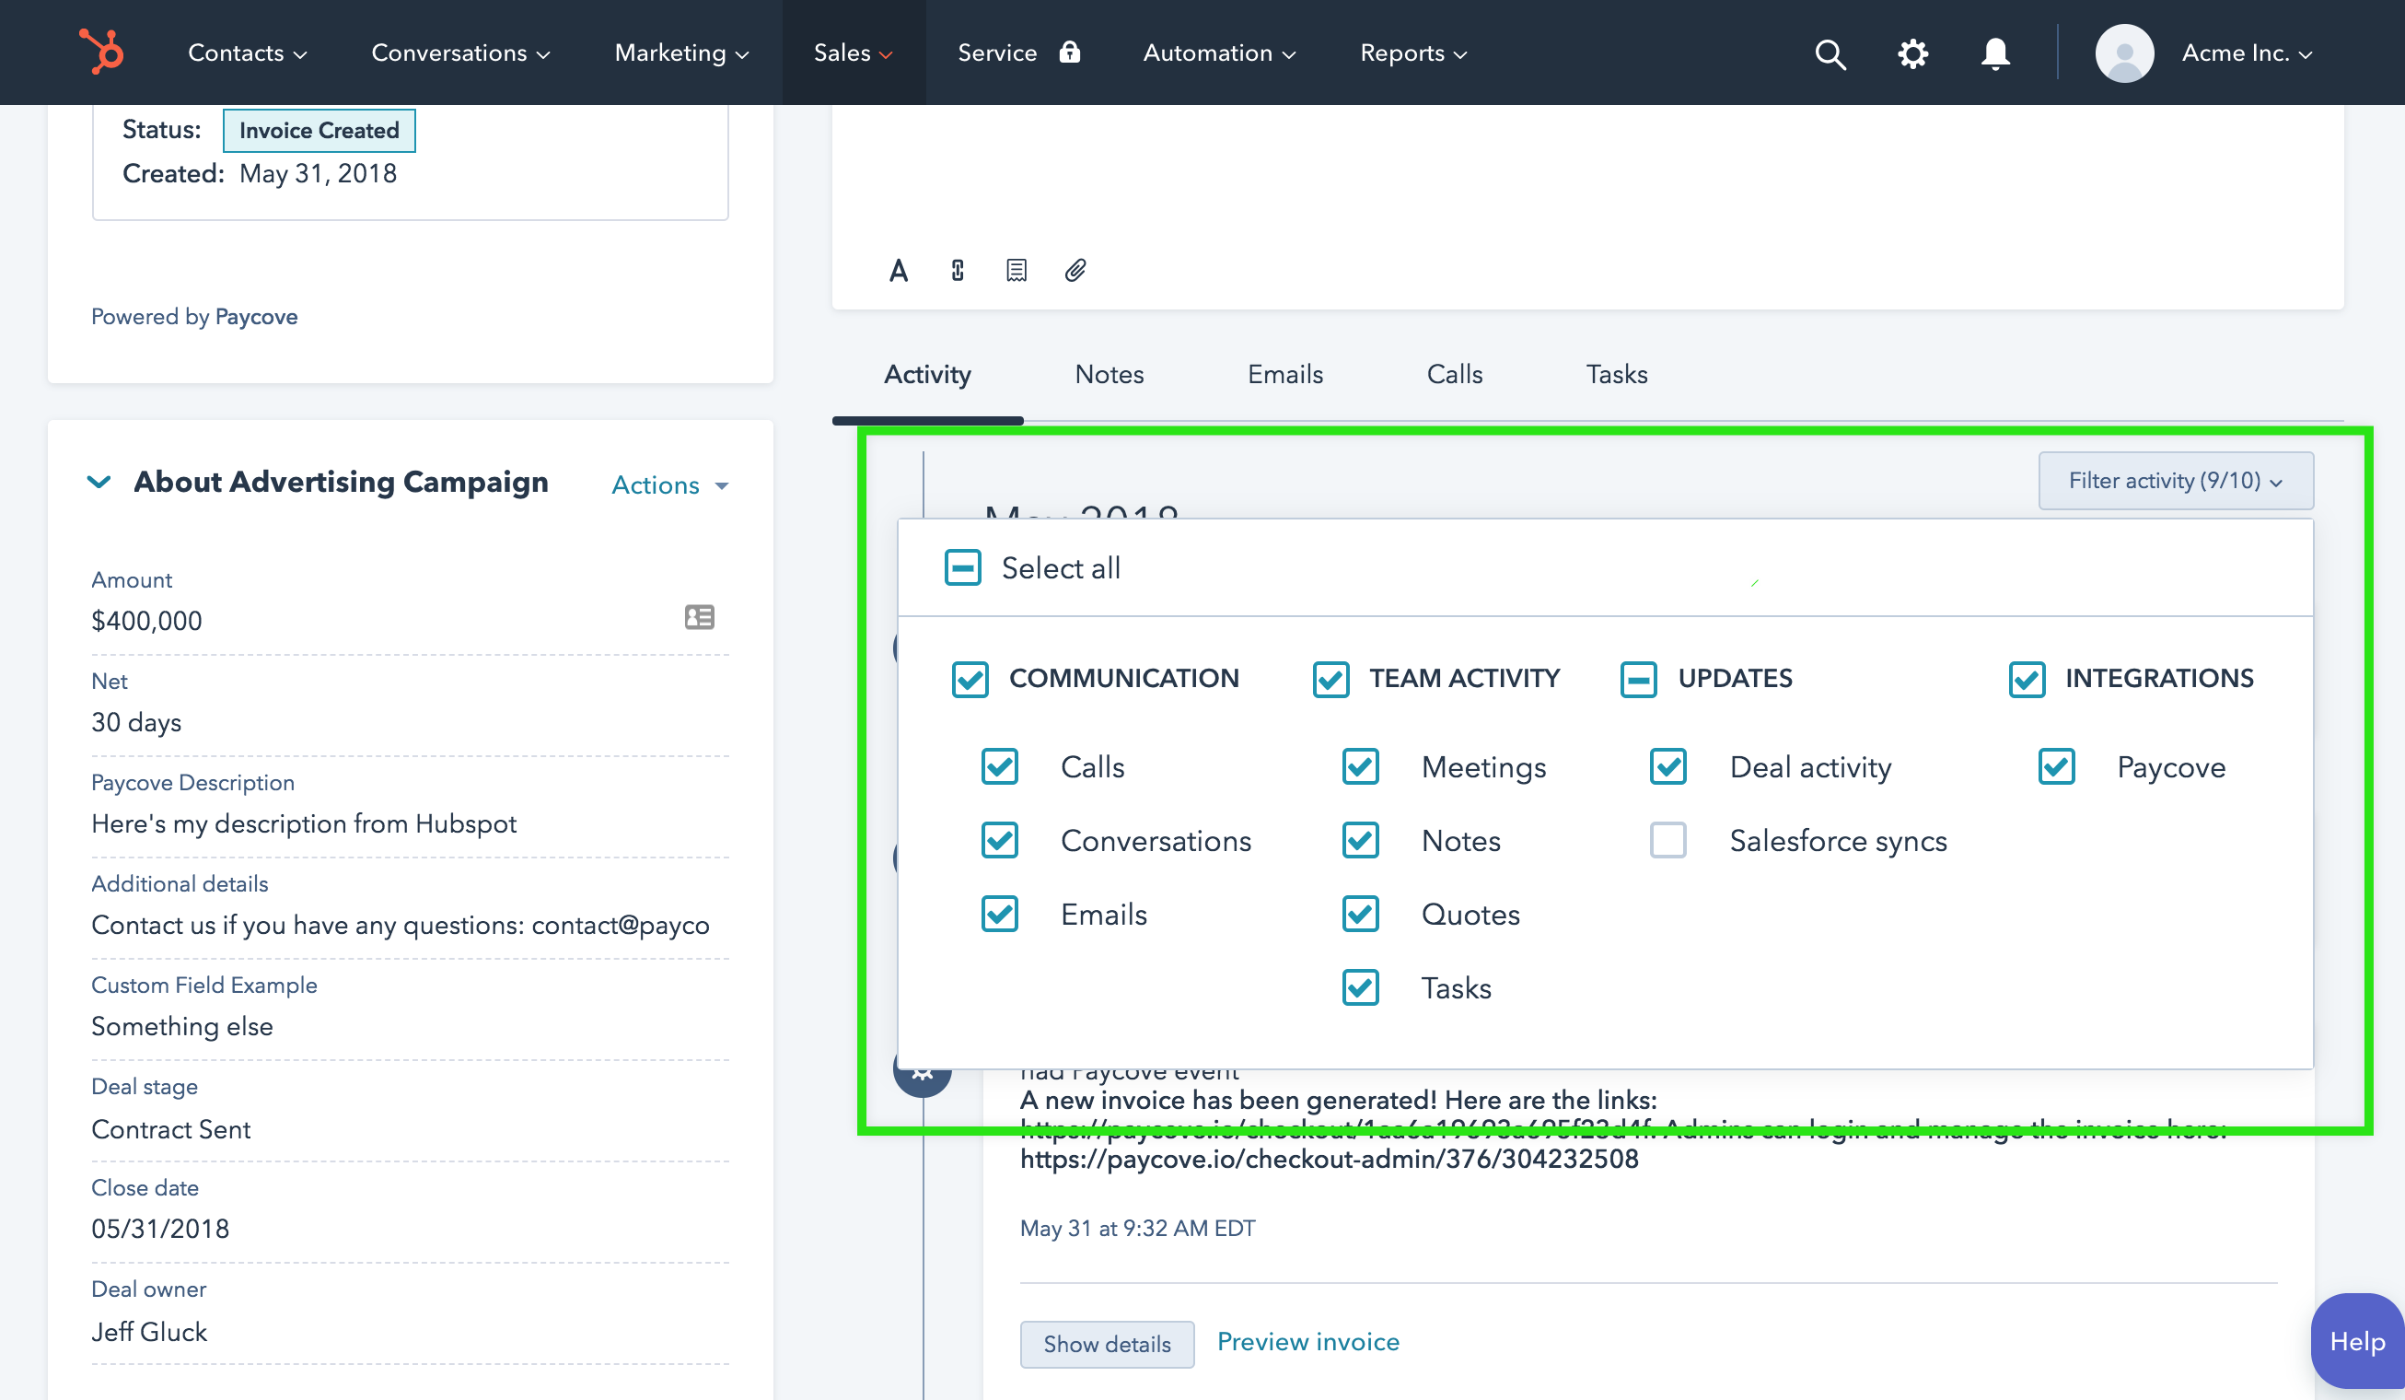Click the HubSpot sprocket logo
Viewport: 2405px width, 1400px height.
(101, 52)
